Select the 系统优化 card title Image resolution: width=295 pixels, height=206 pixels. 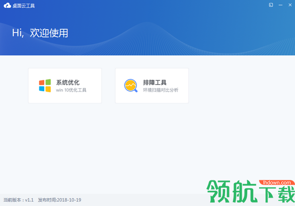(68, 82)
